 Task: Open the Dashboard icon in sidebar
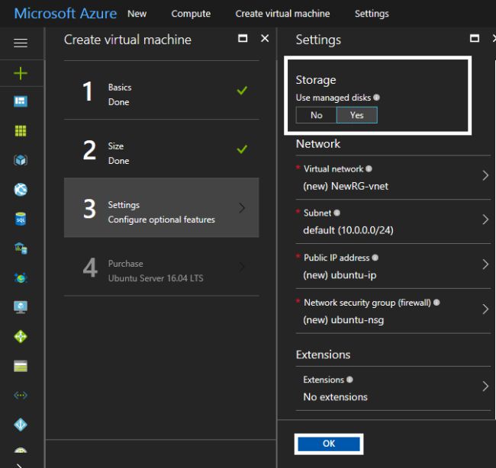tap(21, 101)
